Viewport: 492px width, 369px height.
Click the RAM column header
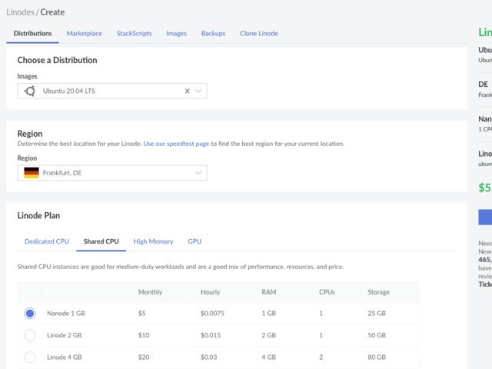tap(269, 292)
